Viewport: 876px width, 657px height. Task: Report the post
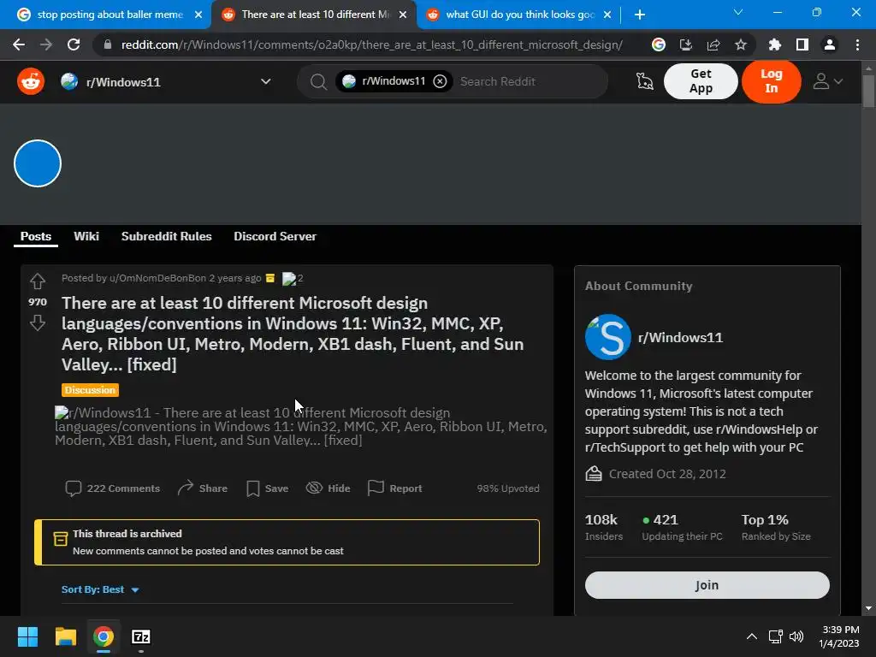(394, 488)
